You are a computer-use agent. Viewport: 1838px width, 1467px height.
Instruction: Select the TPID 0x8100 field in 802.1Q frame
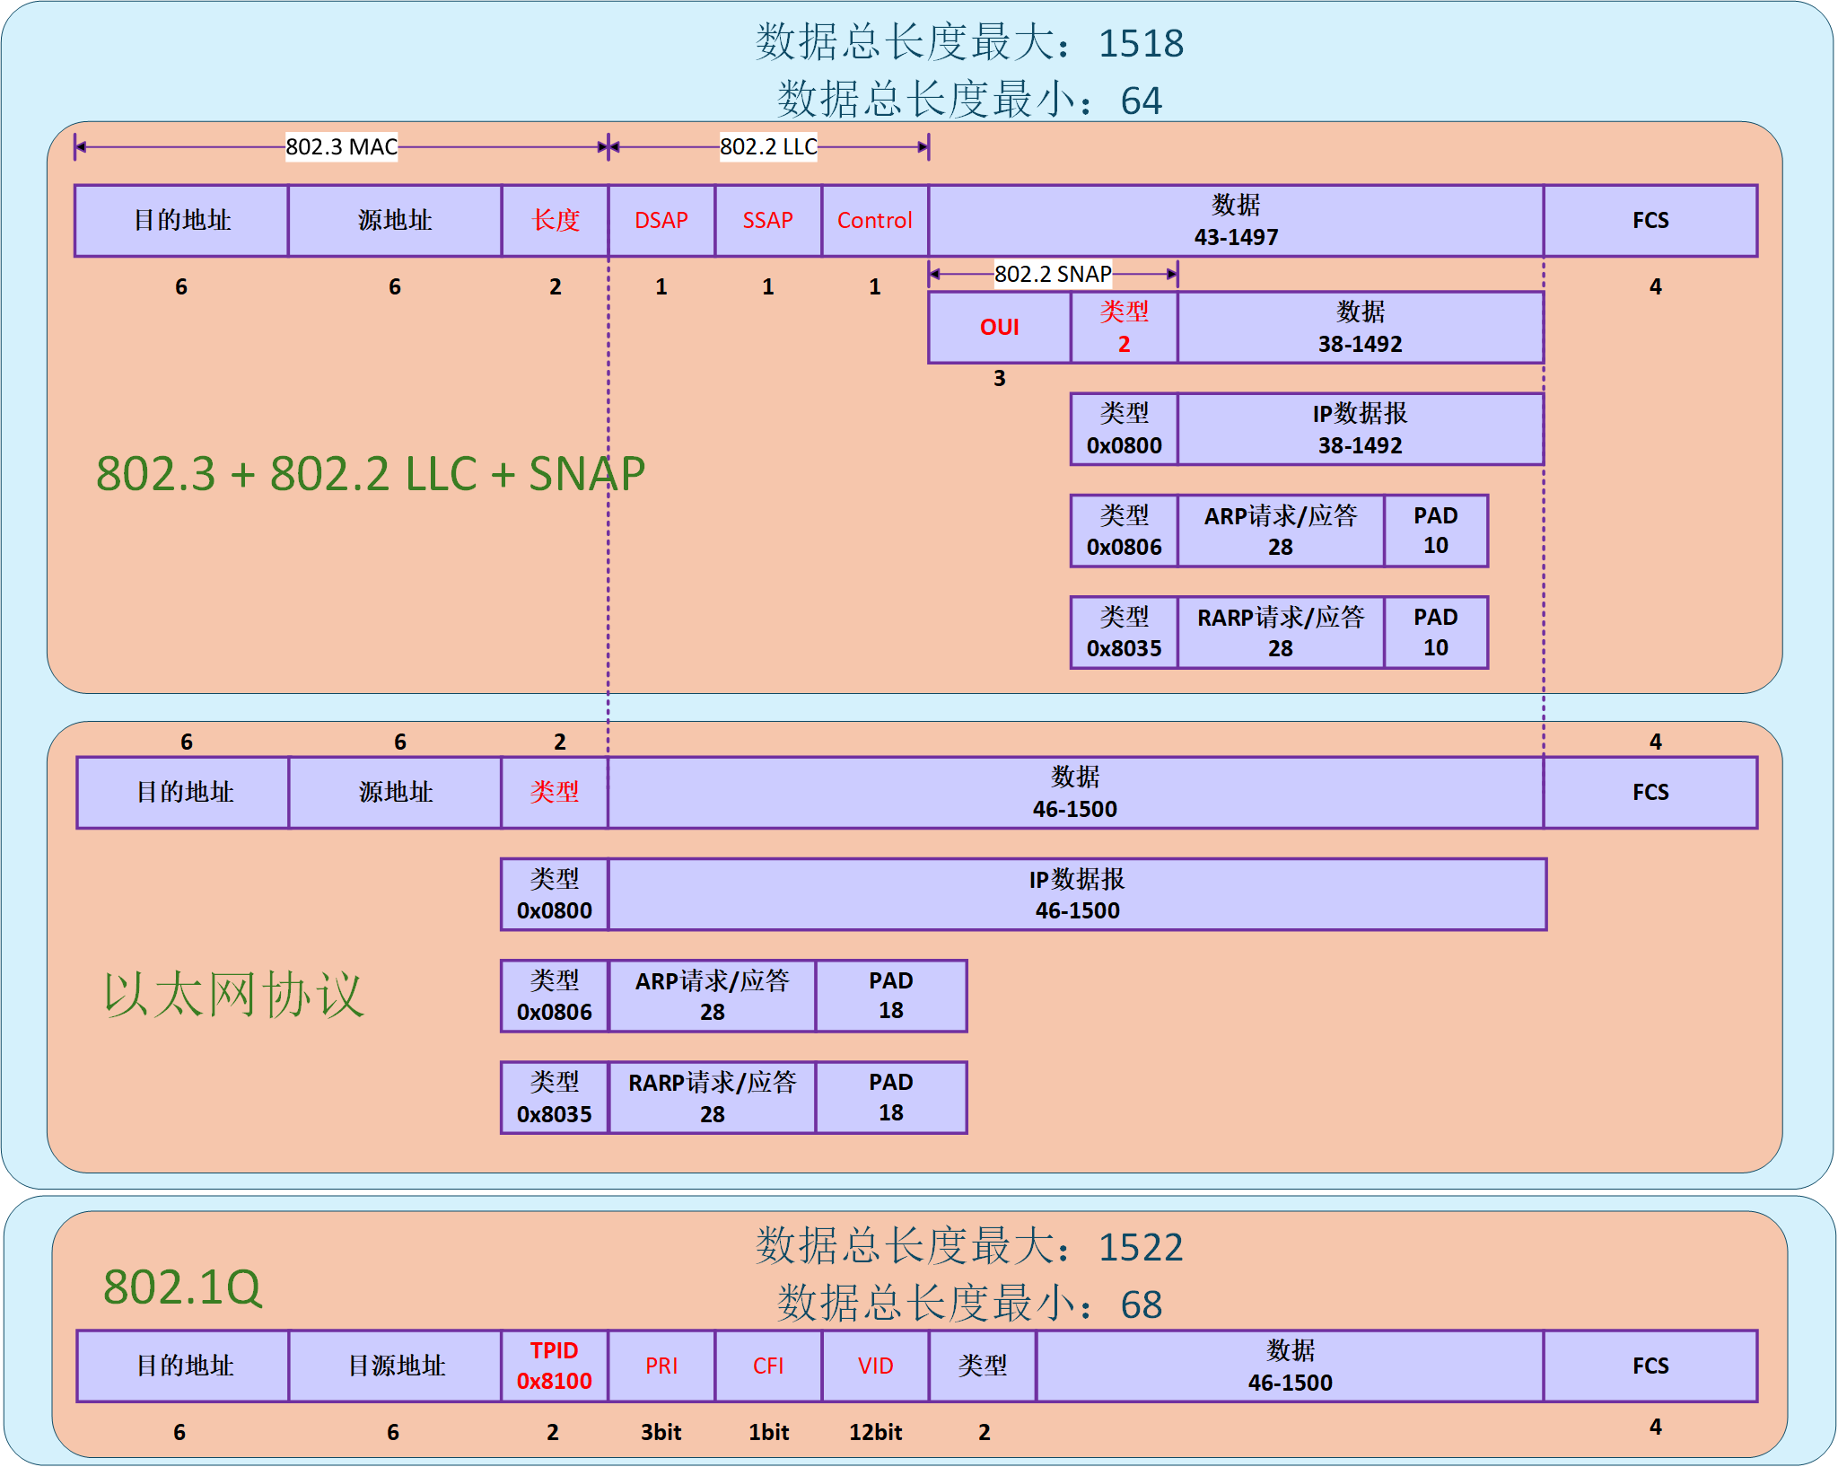(554, 1366)
